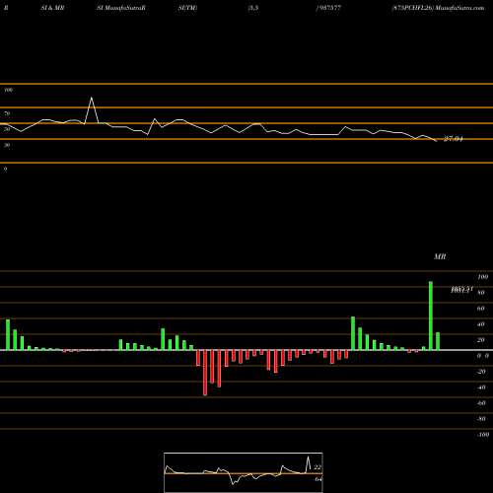Click the "SI MunafaSutraR" header label
The width and height of the screenshot is (493, 493).
click(x=121, y=8)
